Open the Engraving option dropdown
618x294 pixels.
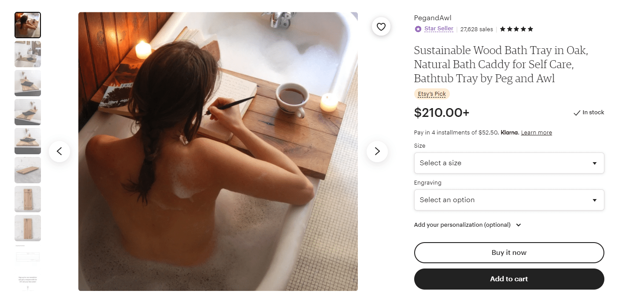coord(509,200)
